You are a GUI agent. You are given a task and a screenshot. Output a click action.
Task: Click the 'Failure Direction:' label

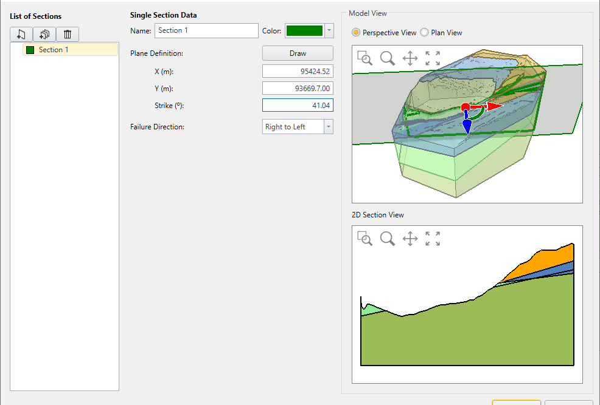click(x=157, y=127)
